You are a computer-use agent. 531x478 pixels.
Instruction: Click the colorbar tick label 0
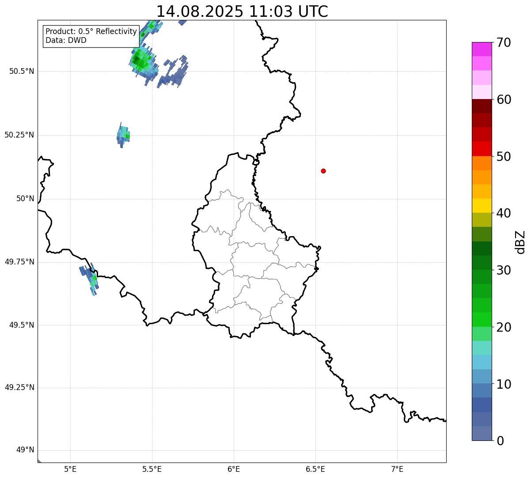500,441
